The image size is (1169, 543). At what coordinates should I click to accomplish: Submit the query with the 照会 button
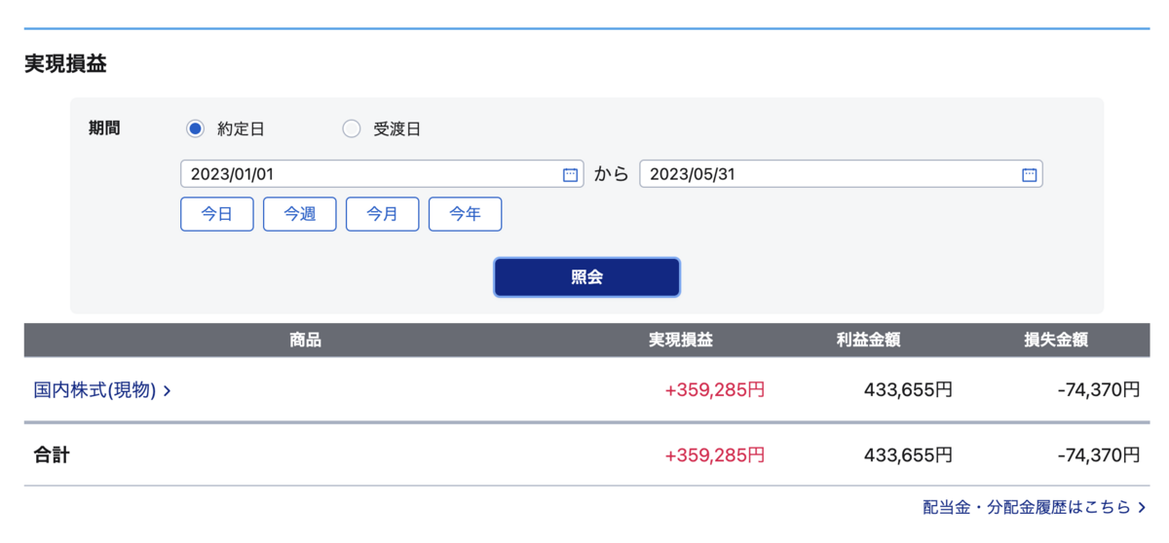(586, 277)
